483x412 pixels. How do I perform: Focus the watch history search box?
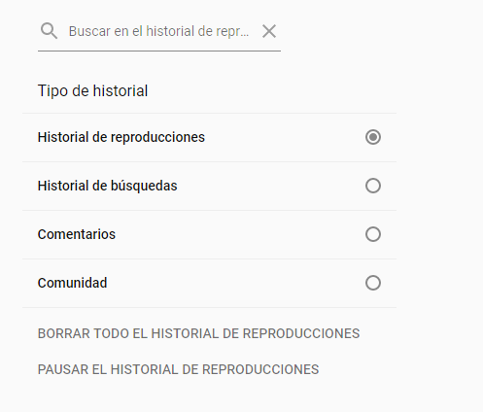tap(158, 31)
